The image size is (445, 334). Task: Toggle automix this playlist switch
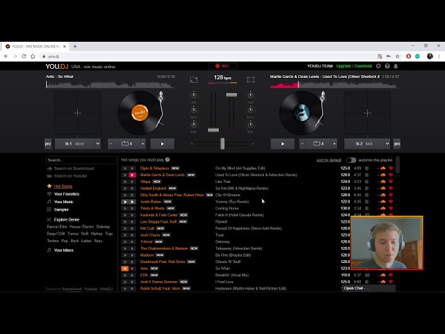coord(351,160)
